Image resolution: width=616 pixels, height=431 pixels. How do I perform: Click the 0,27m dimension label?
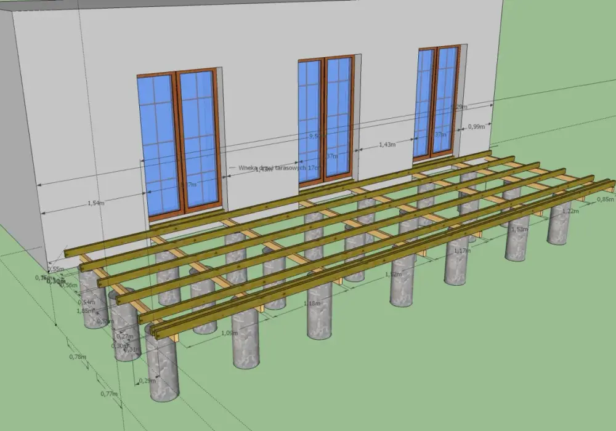pos(125,336)
